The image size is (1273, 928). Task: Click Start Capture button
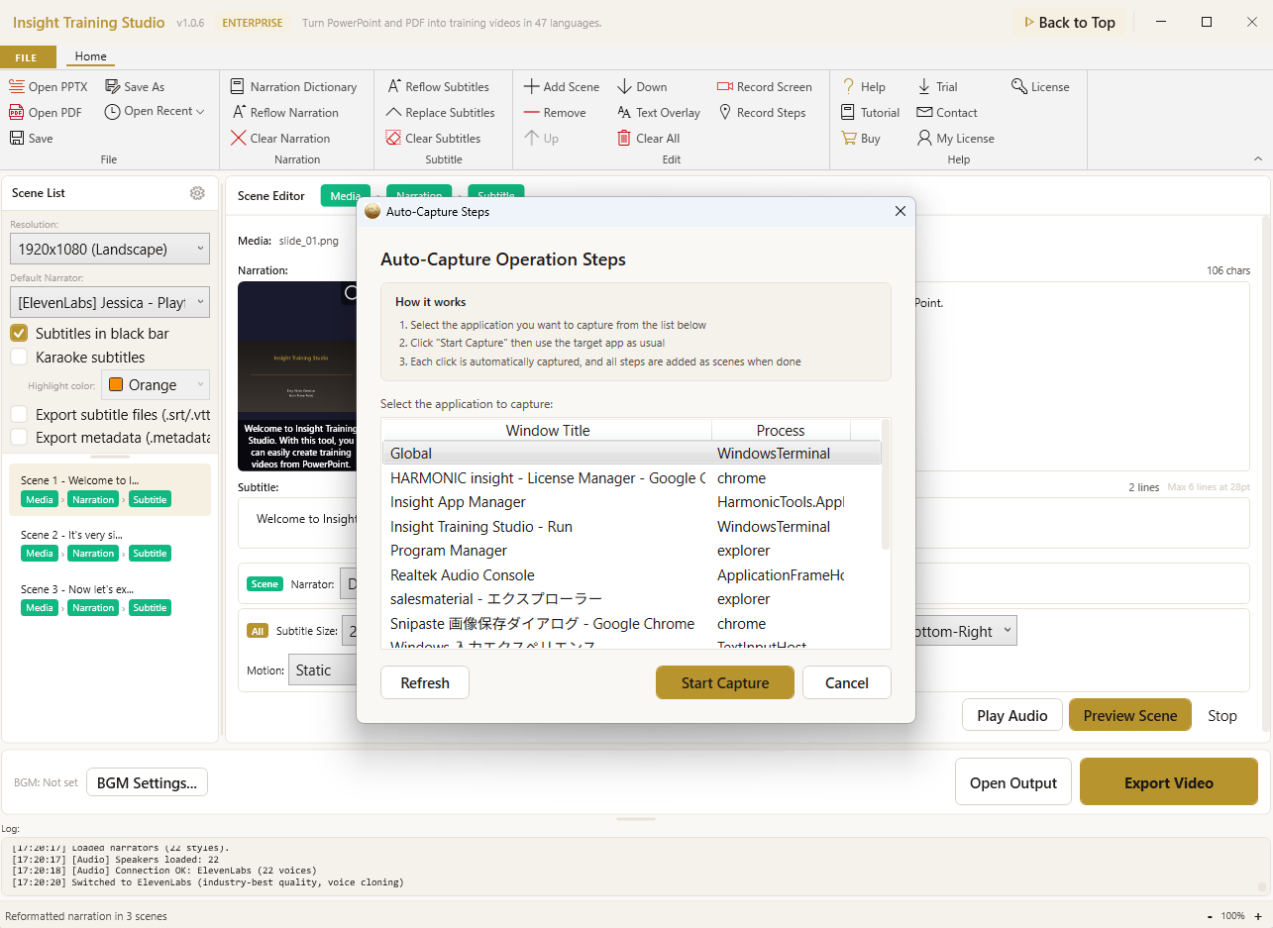click(725, 682)
